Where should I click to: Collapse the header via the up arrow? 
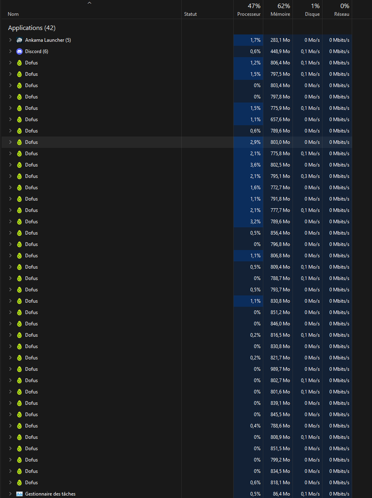[89, 3]
